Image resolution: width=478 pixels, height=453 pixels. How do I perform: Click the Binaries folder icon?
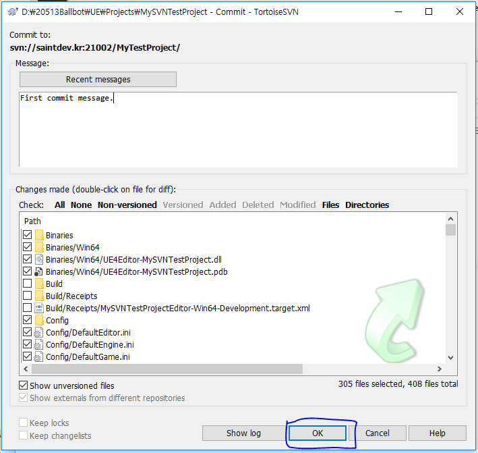[39, 236]
